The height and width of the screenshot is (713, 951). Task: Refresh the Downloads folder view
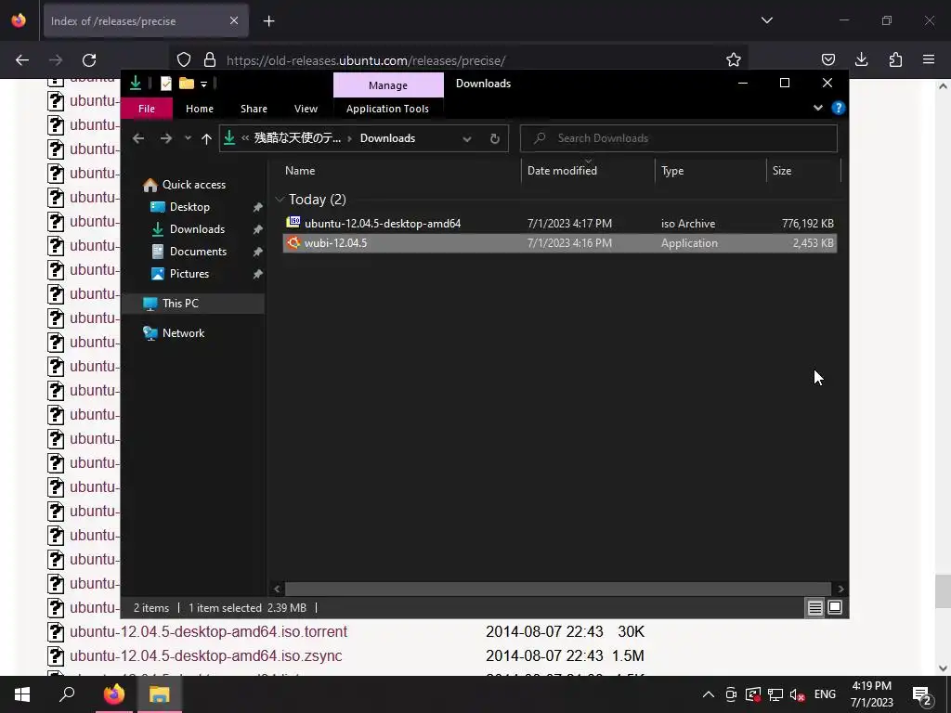coord(495,139)
